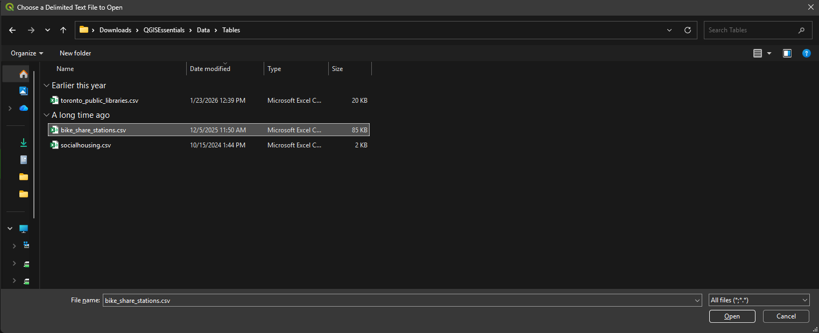Open Gallery in the navigation pane

[x=23, y=91]
